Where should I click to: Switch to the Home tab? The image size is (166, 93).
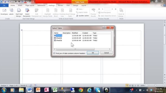coord(13,5)
